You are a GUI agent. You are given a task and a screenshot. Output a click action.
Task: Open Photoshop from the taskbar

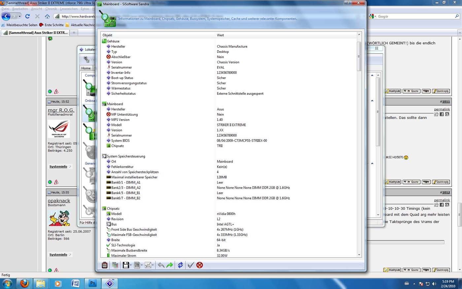click(x=92, y=283)
